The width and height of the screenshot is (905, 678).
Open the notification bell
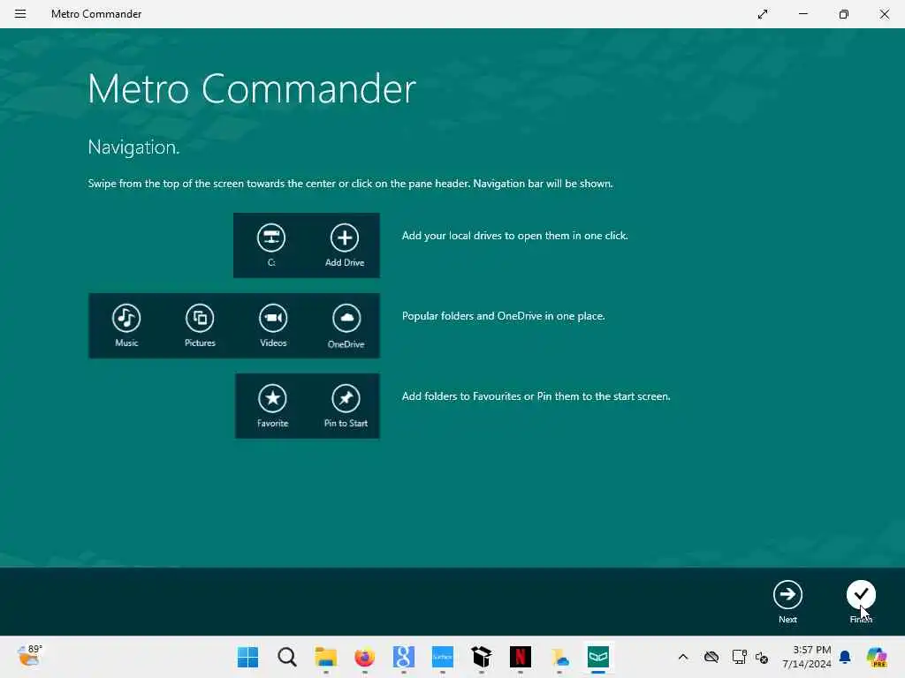845,657
